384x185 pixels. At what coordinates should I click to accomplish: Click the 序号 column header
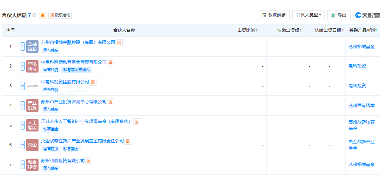click(x=11, y=31)
